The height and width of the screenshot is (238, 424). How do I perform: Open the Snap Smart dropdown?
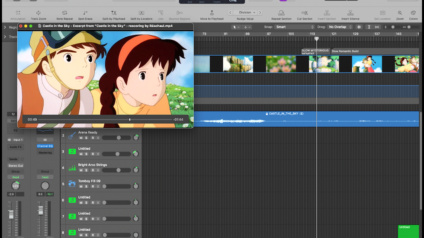295,27
